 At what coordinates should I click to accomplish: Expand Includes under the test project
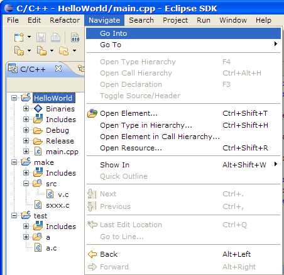[x=26, y=227]
